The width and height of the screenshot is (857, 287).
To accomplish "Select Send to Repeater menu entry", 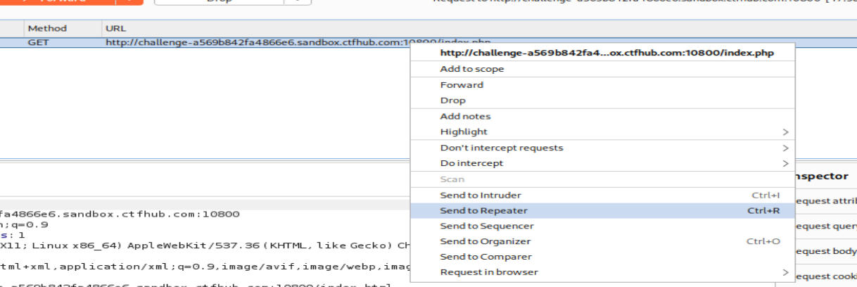I will click(484, 210).
